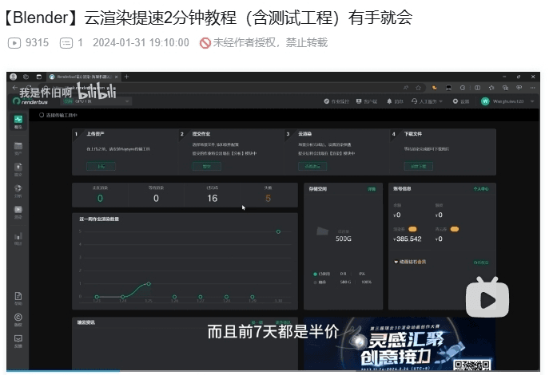
Task: Click the green button in the 下载文件 card
Action: coord(419,166)
